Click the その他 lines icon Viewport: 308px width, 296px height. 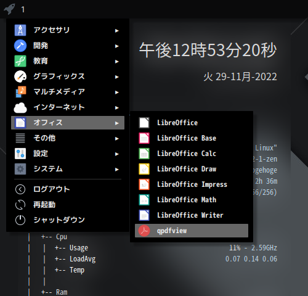pos(20,138)
